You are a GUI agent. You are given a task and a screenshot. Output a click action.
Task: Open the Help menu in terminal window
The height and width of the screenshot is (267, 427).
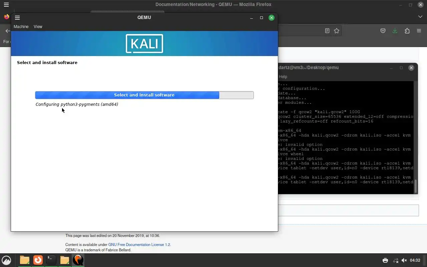(283, 77)
